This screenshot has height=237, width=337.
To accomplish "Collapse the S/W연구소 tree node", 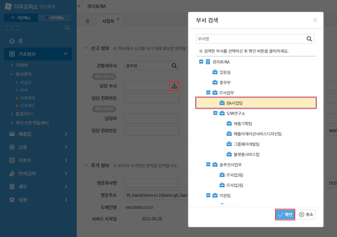I will coord(215,113).
